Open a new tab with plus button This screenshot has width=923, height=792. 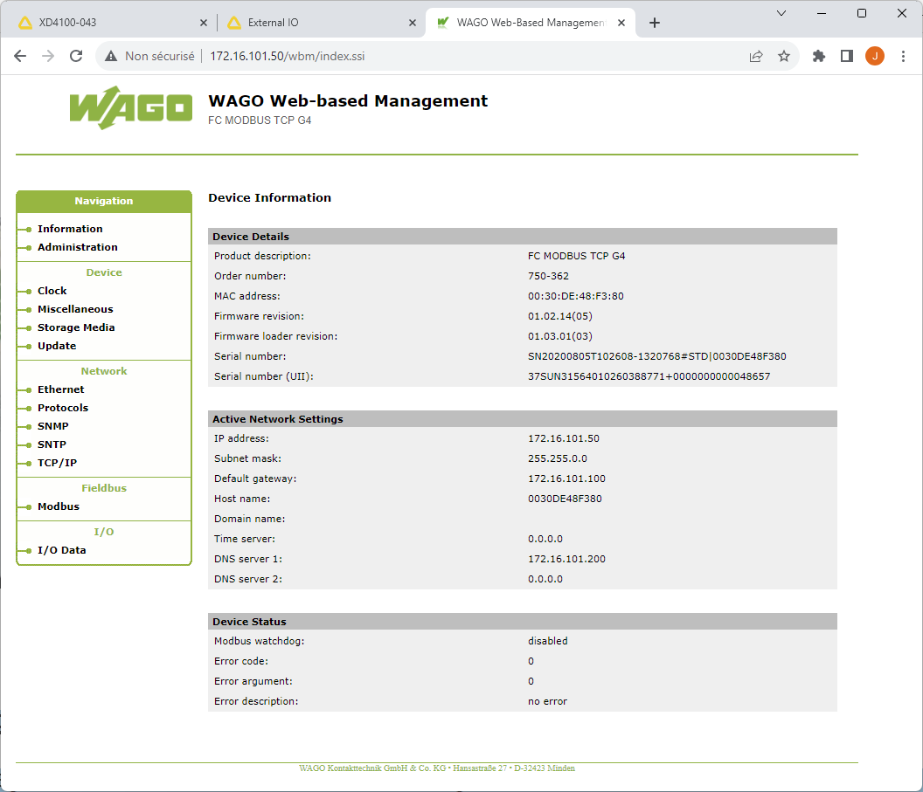(655, 23)
